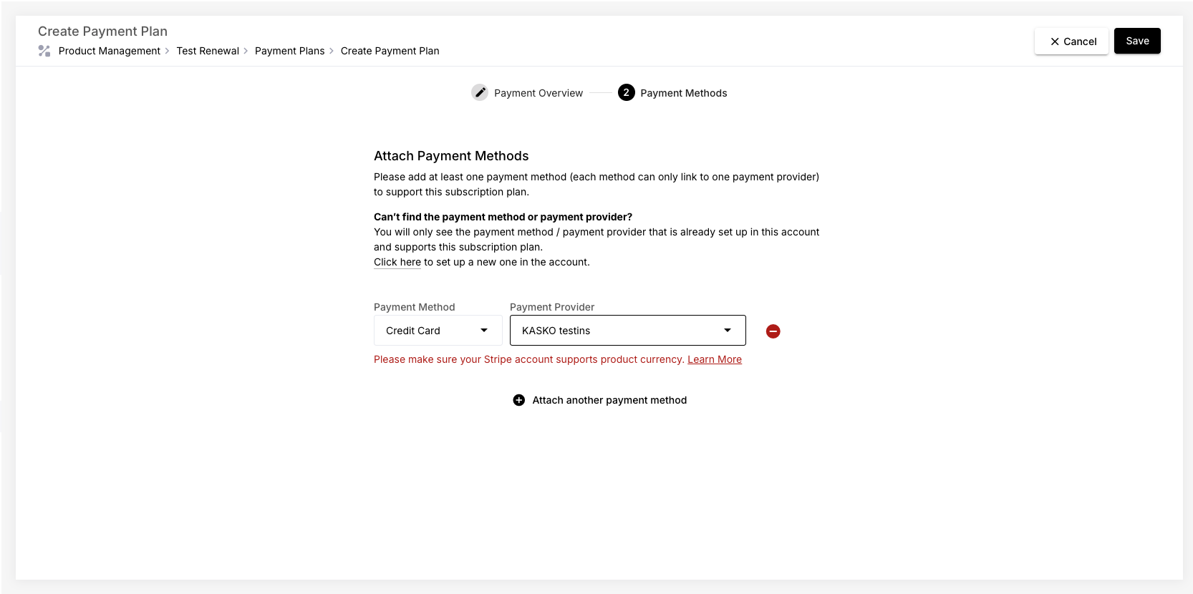Follow the Click here link to set up provider
Screen dimensions: 1193x594
click(x=397, y=262)
